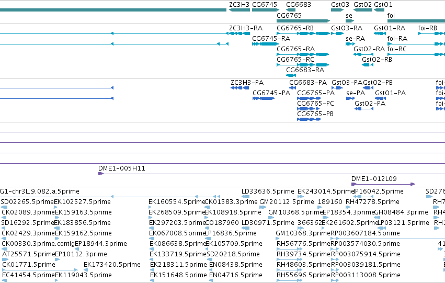Click the 'se' gene label
Image resolution: width=445 pixels, height=283 pixels.
349,16
